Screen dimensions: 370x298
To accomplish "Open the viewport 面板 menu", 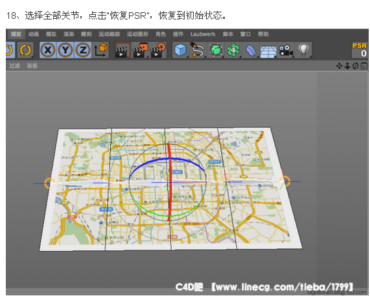I will [32, 66].
